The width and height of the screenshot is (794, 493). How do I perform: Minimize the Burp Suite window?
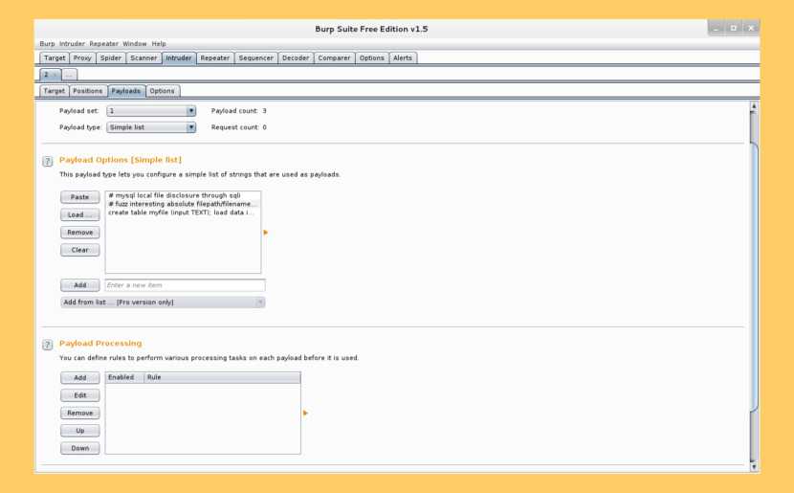pos(716,28)
